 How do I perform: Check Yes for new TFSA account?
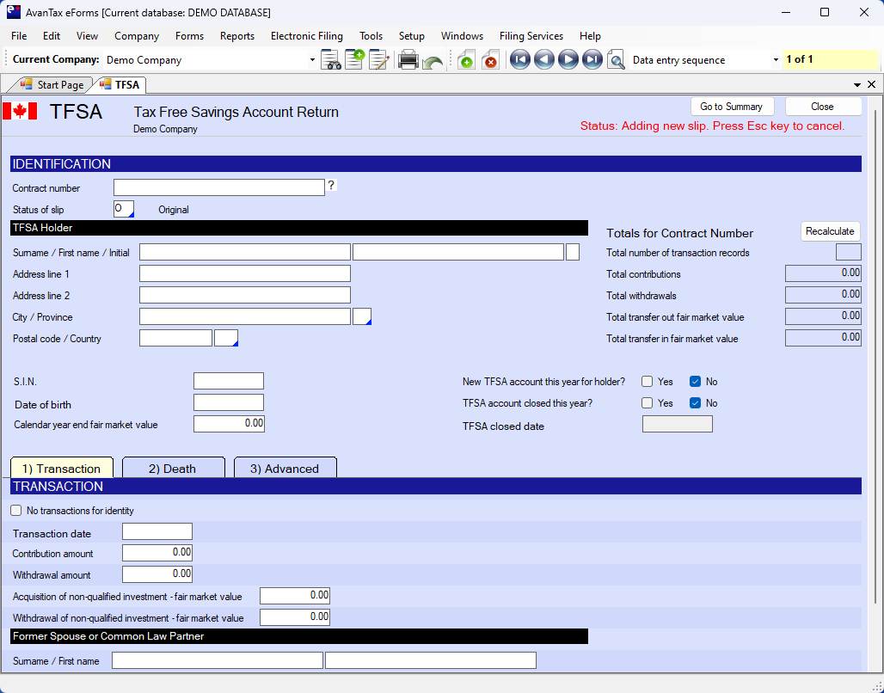pyautogui.click(x=647, y=382)
